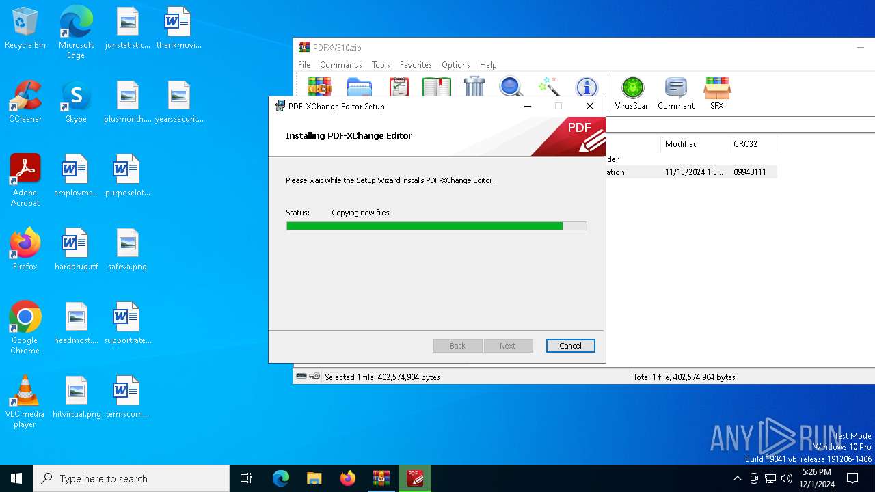The image size is (875, 492).
Task: Click Find magnifier icon in WinRAR toolbar
Action: coord(511,87)
